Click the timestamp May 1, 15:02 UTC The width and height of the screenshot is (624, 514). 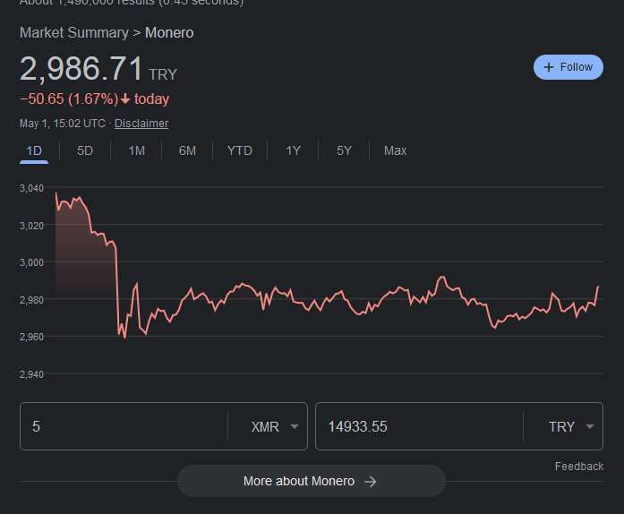(x=63, y=124)
